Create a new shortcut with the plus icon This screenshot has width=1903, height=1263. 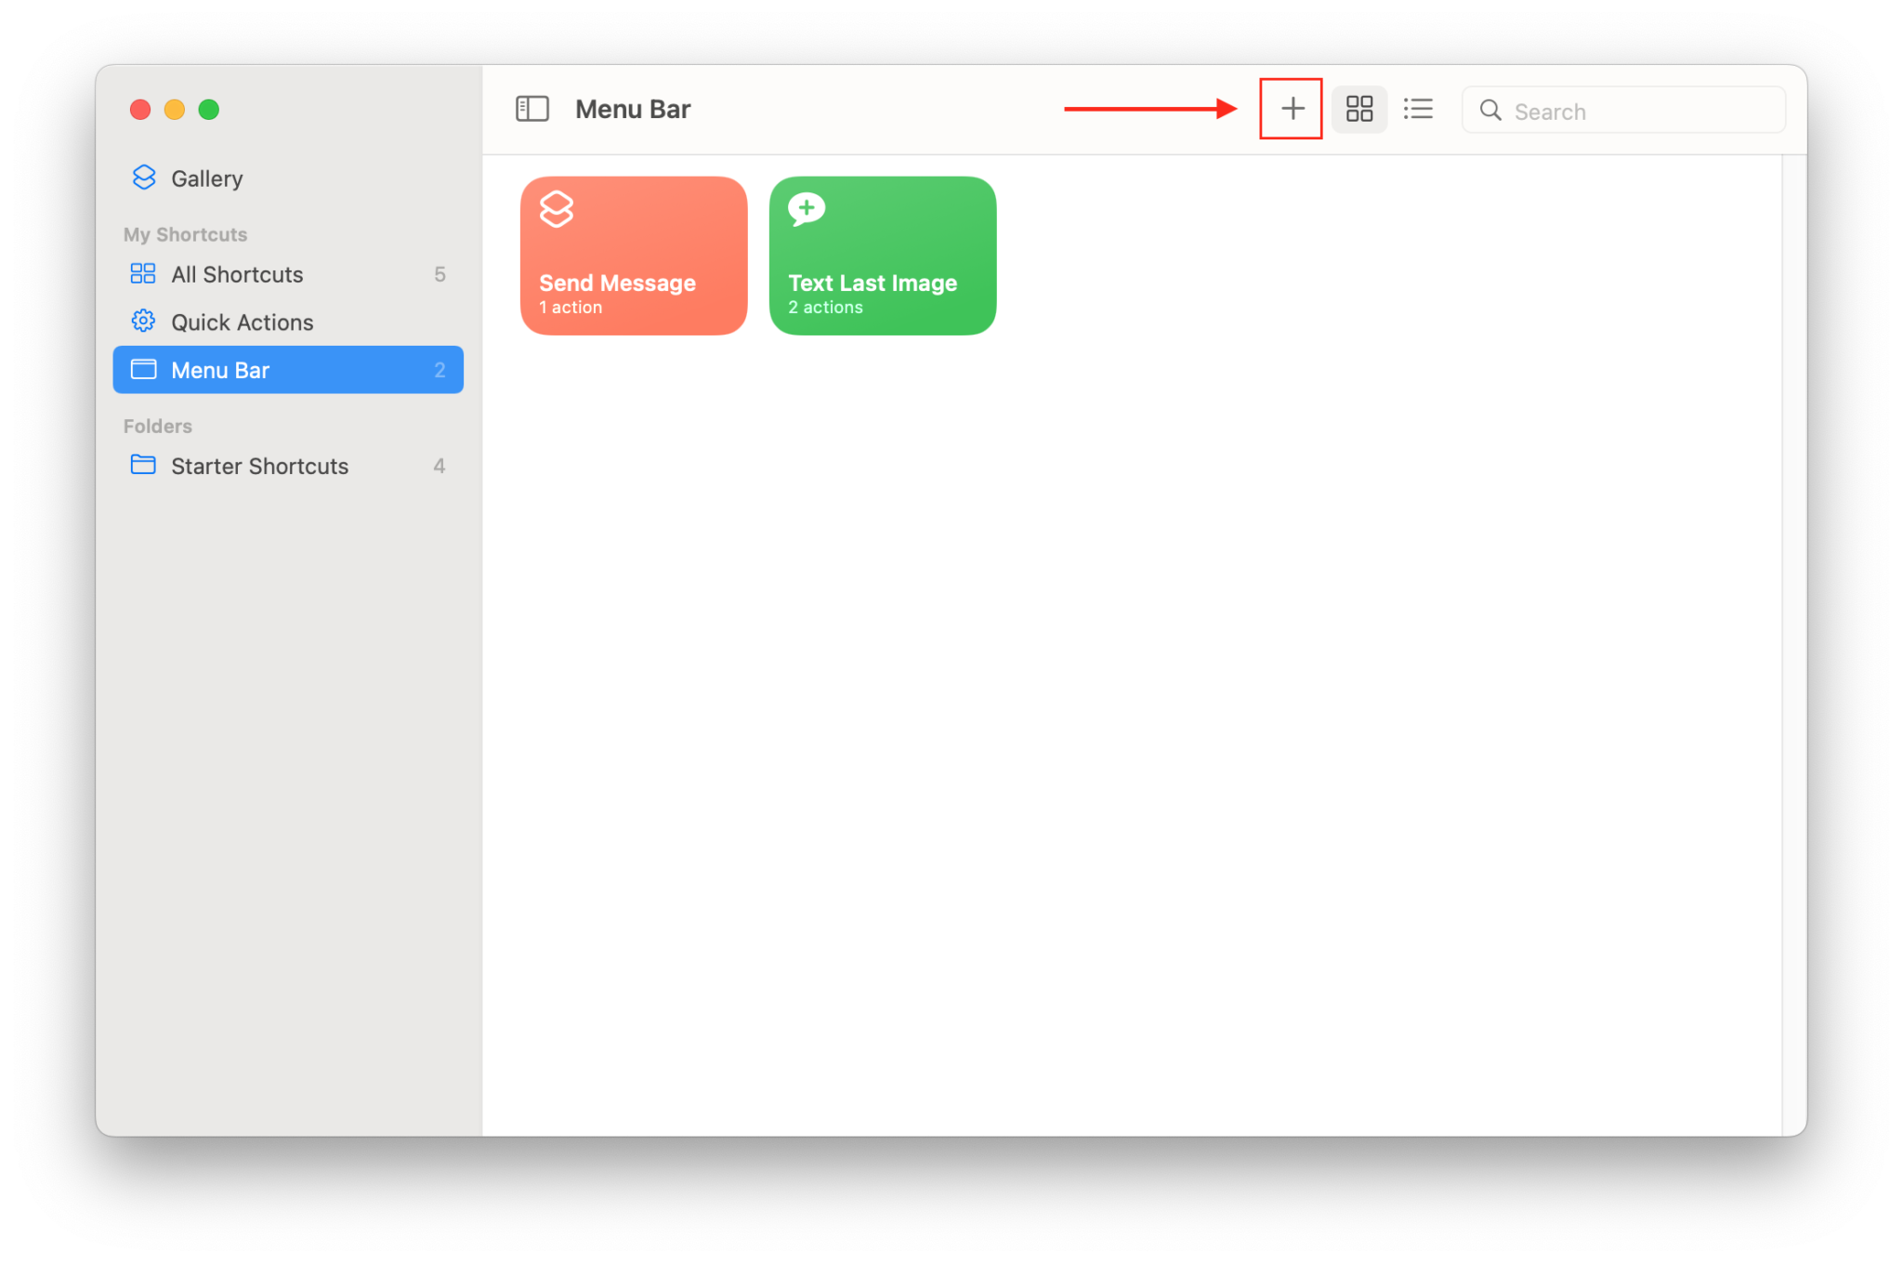[x=1291, y=109]
